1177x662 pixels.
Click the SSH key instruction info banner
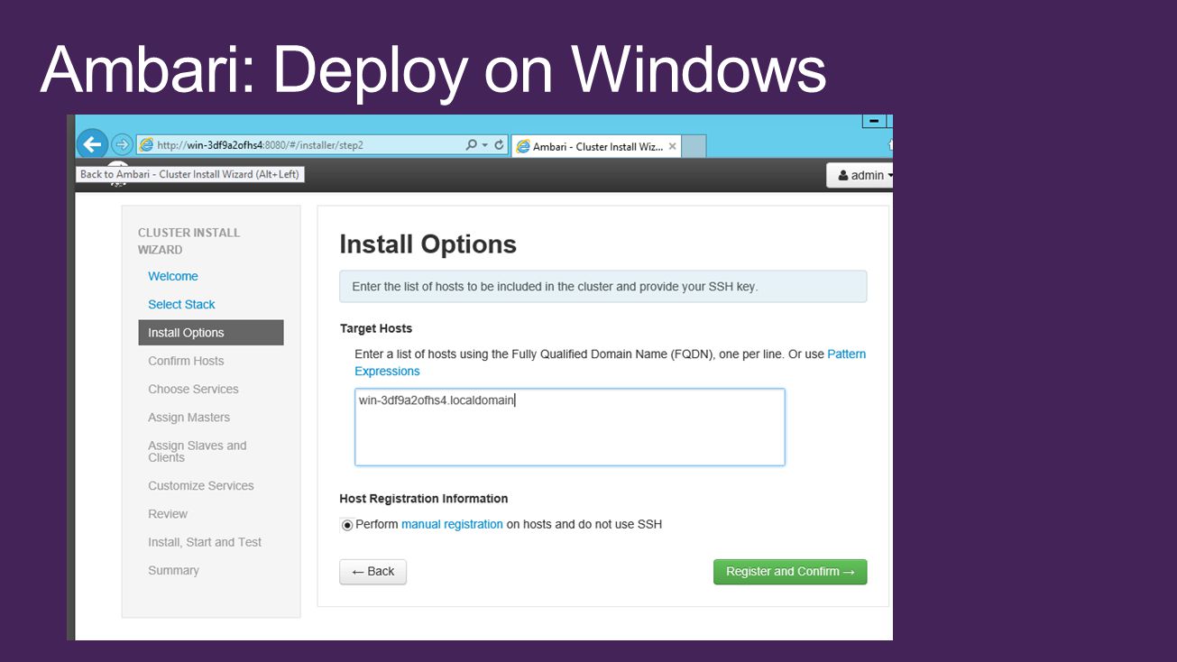pos(602,287)
